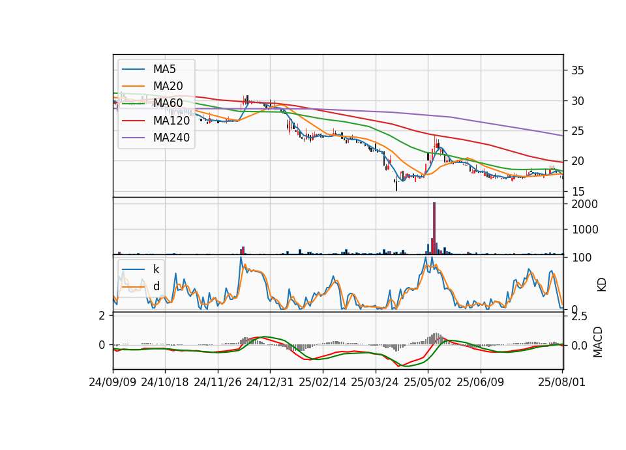This screenshot has width=626, height=450.
Task: Click the blue MA5 legend line swatch
Action: point(133,70)
